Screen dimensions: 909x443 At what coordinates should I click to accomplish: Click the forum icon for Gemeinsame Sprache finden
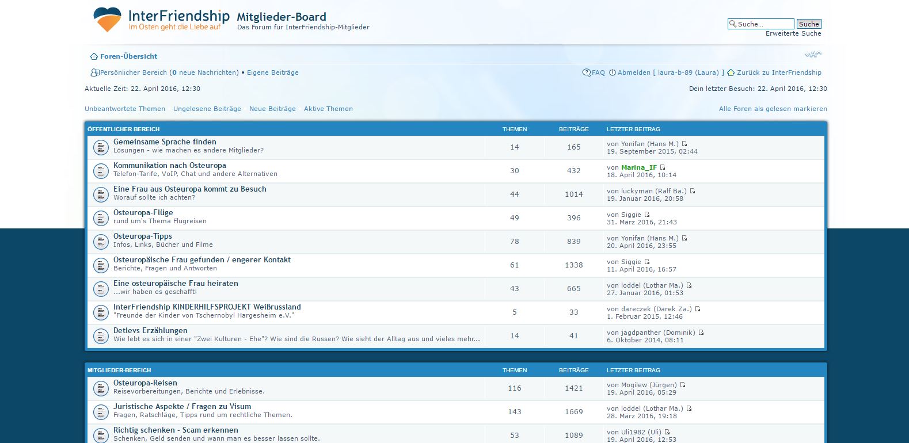click(x=101, y=147)
